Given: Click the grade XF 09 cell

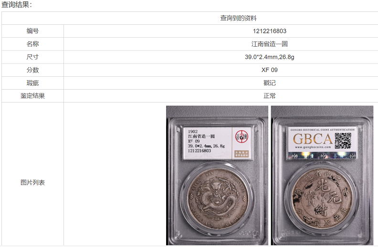Looking at the screenshot, I should click(270, 70).
